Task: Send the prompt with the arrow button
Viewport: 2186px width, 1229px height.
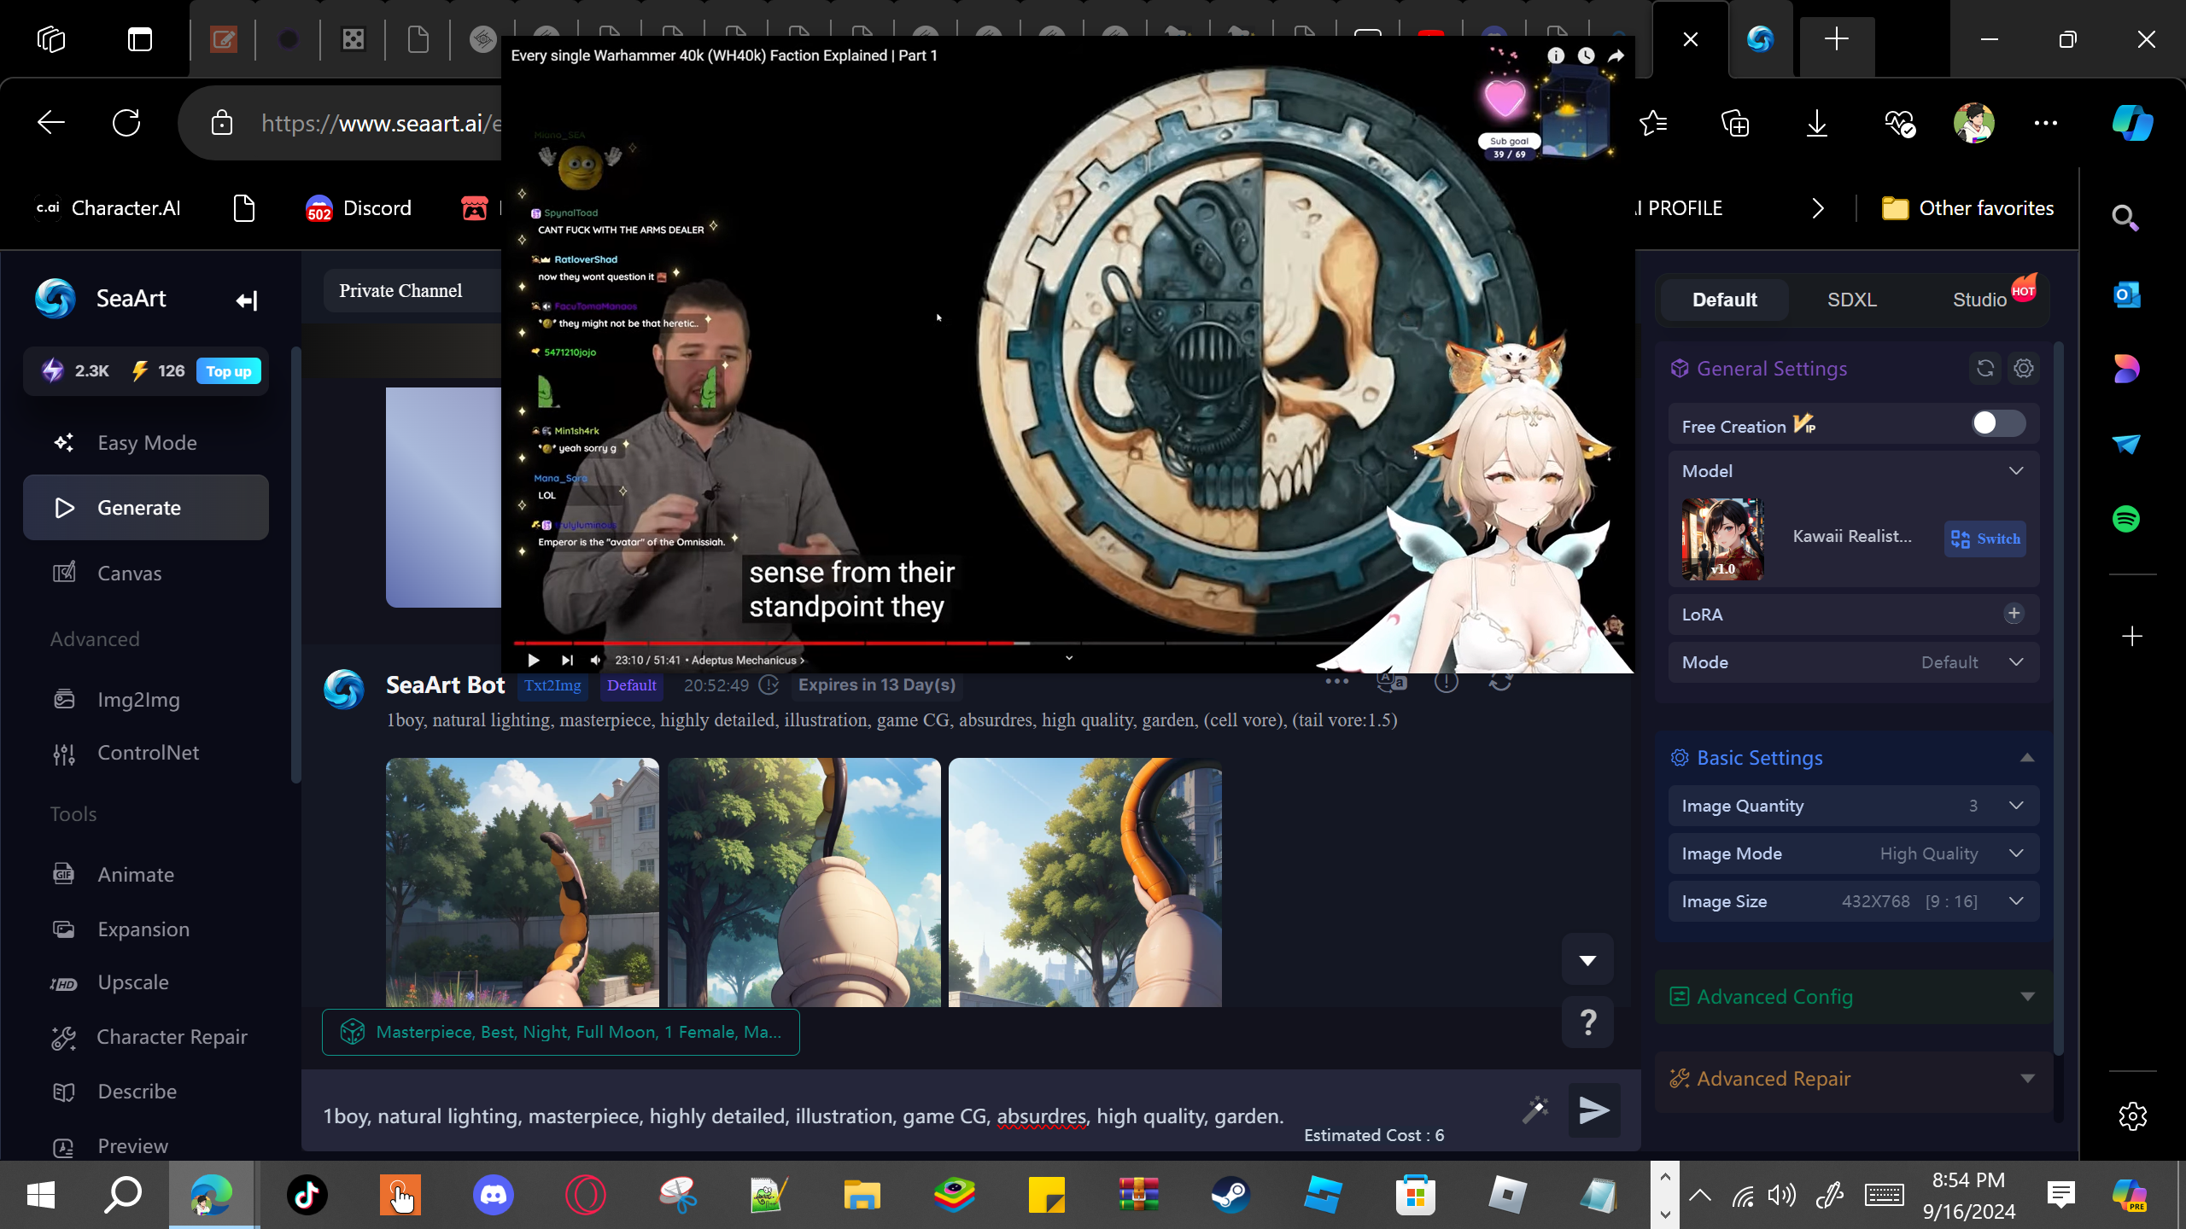Action: click(x=1593, y=1110)
